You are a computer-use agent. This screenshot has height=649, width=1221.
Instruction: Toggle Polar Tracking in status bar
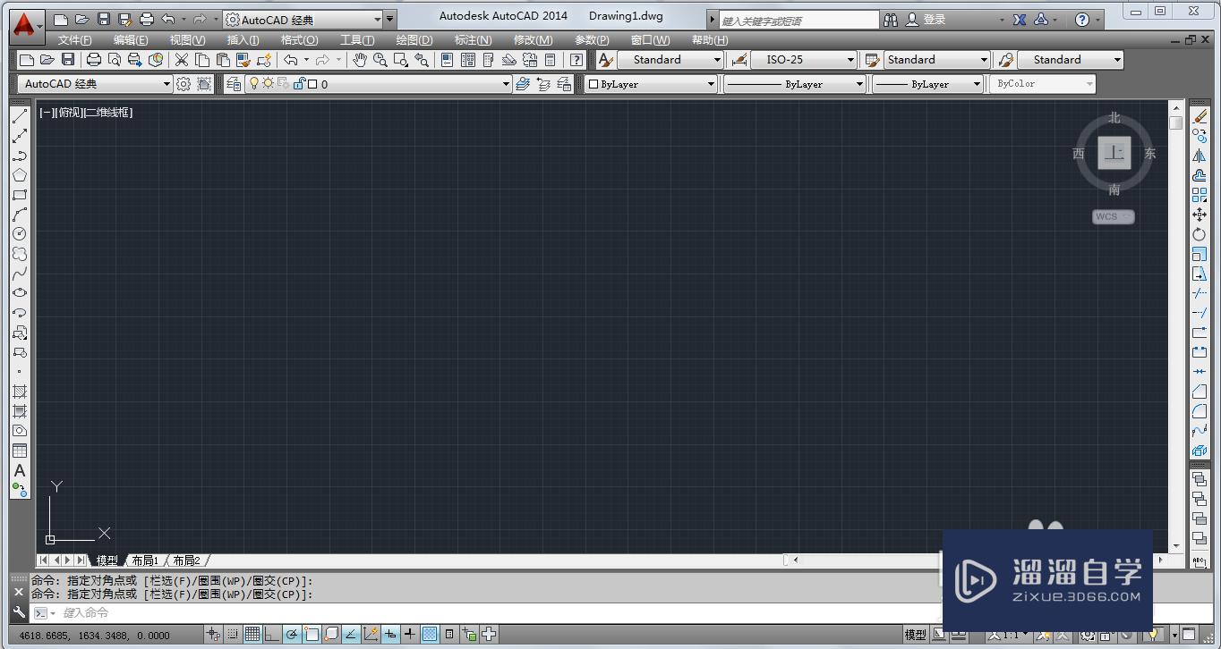[x=292, y=635]
